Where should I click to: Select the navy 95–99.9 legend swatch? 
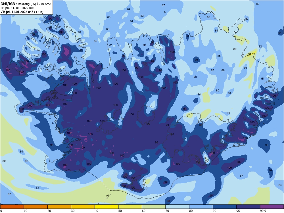click(x=248, y=207)
